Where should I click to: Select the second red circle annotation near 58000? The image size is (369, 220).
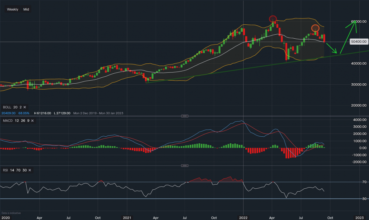tap(315, 28)
